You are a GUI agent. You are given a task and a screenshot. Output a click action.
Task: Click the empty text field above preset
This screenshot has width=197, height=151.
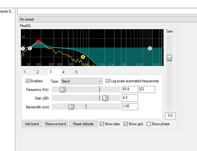107,11
